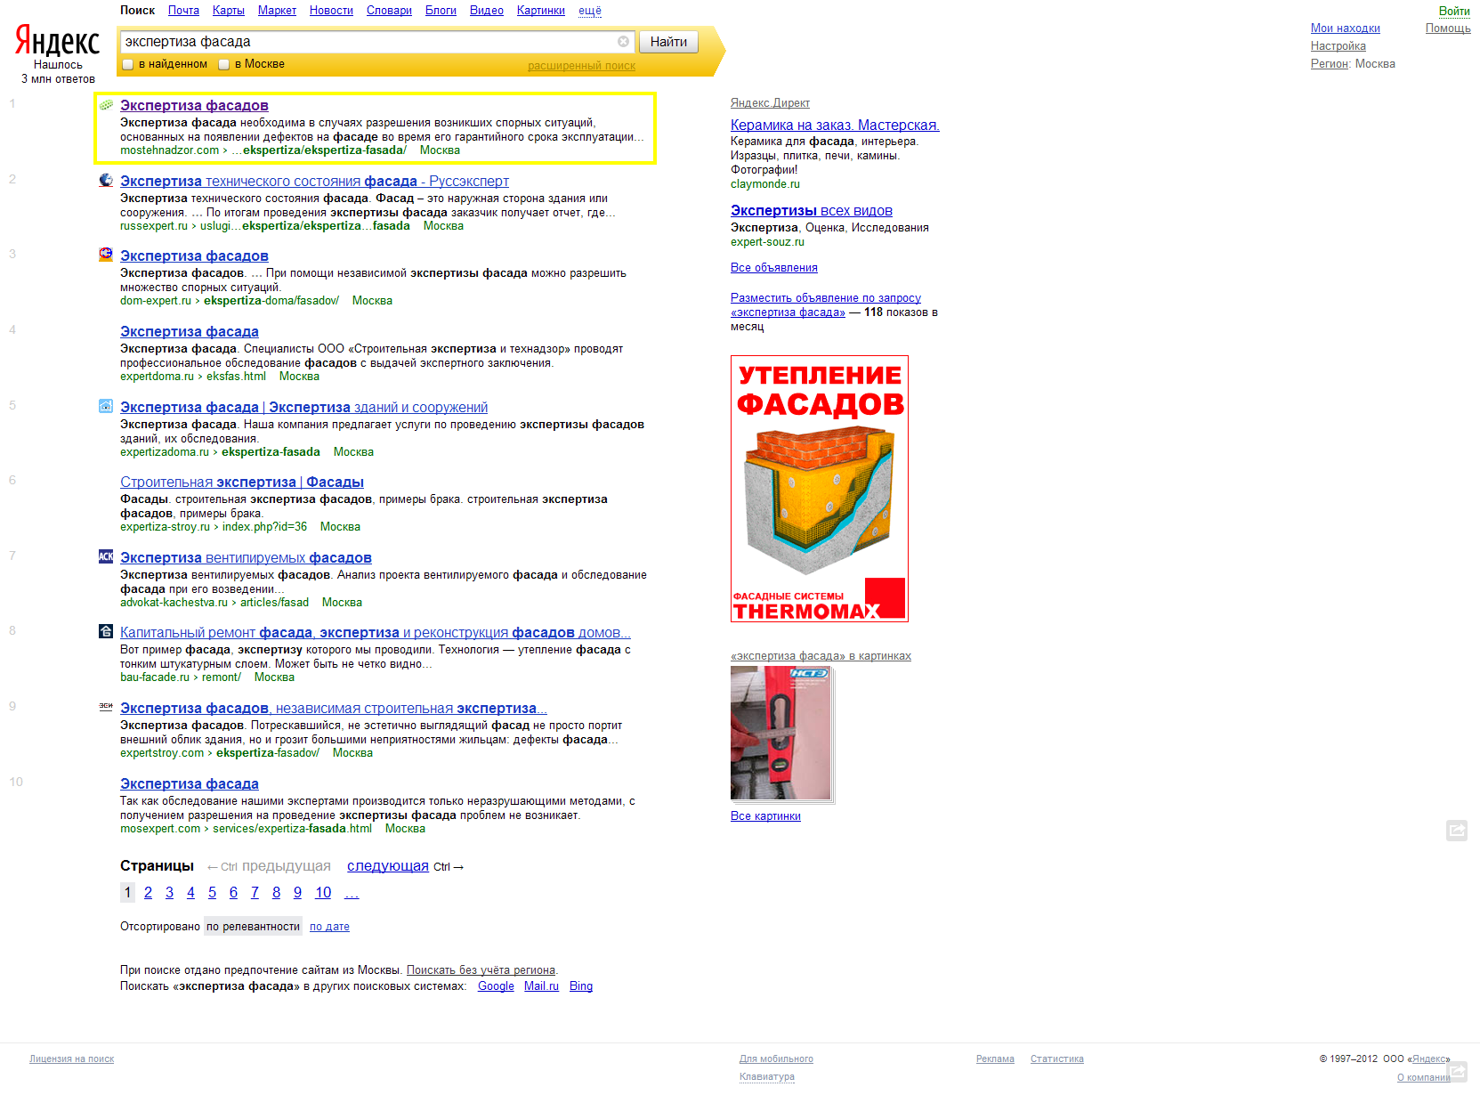This screenshot has width=1480, height=1095.
Task: Click favicon of advokat-kachestva.ru result
Action: 106,557
